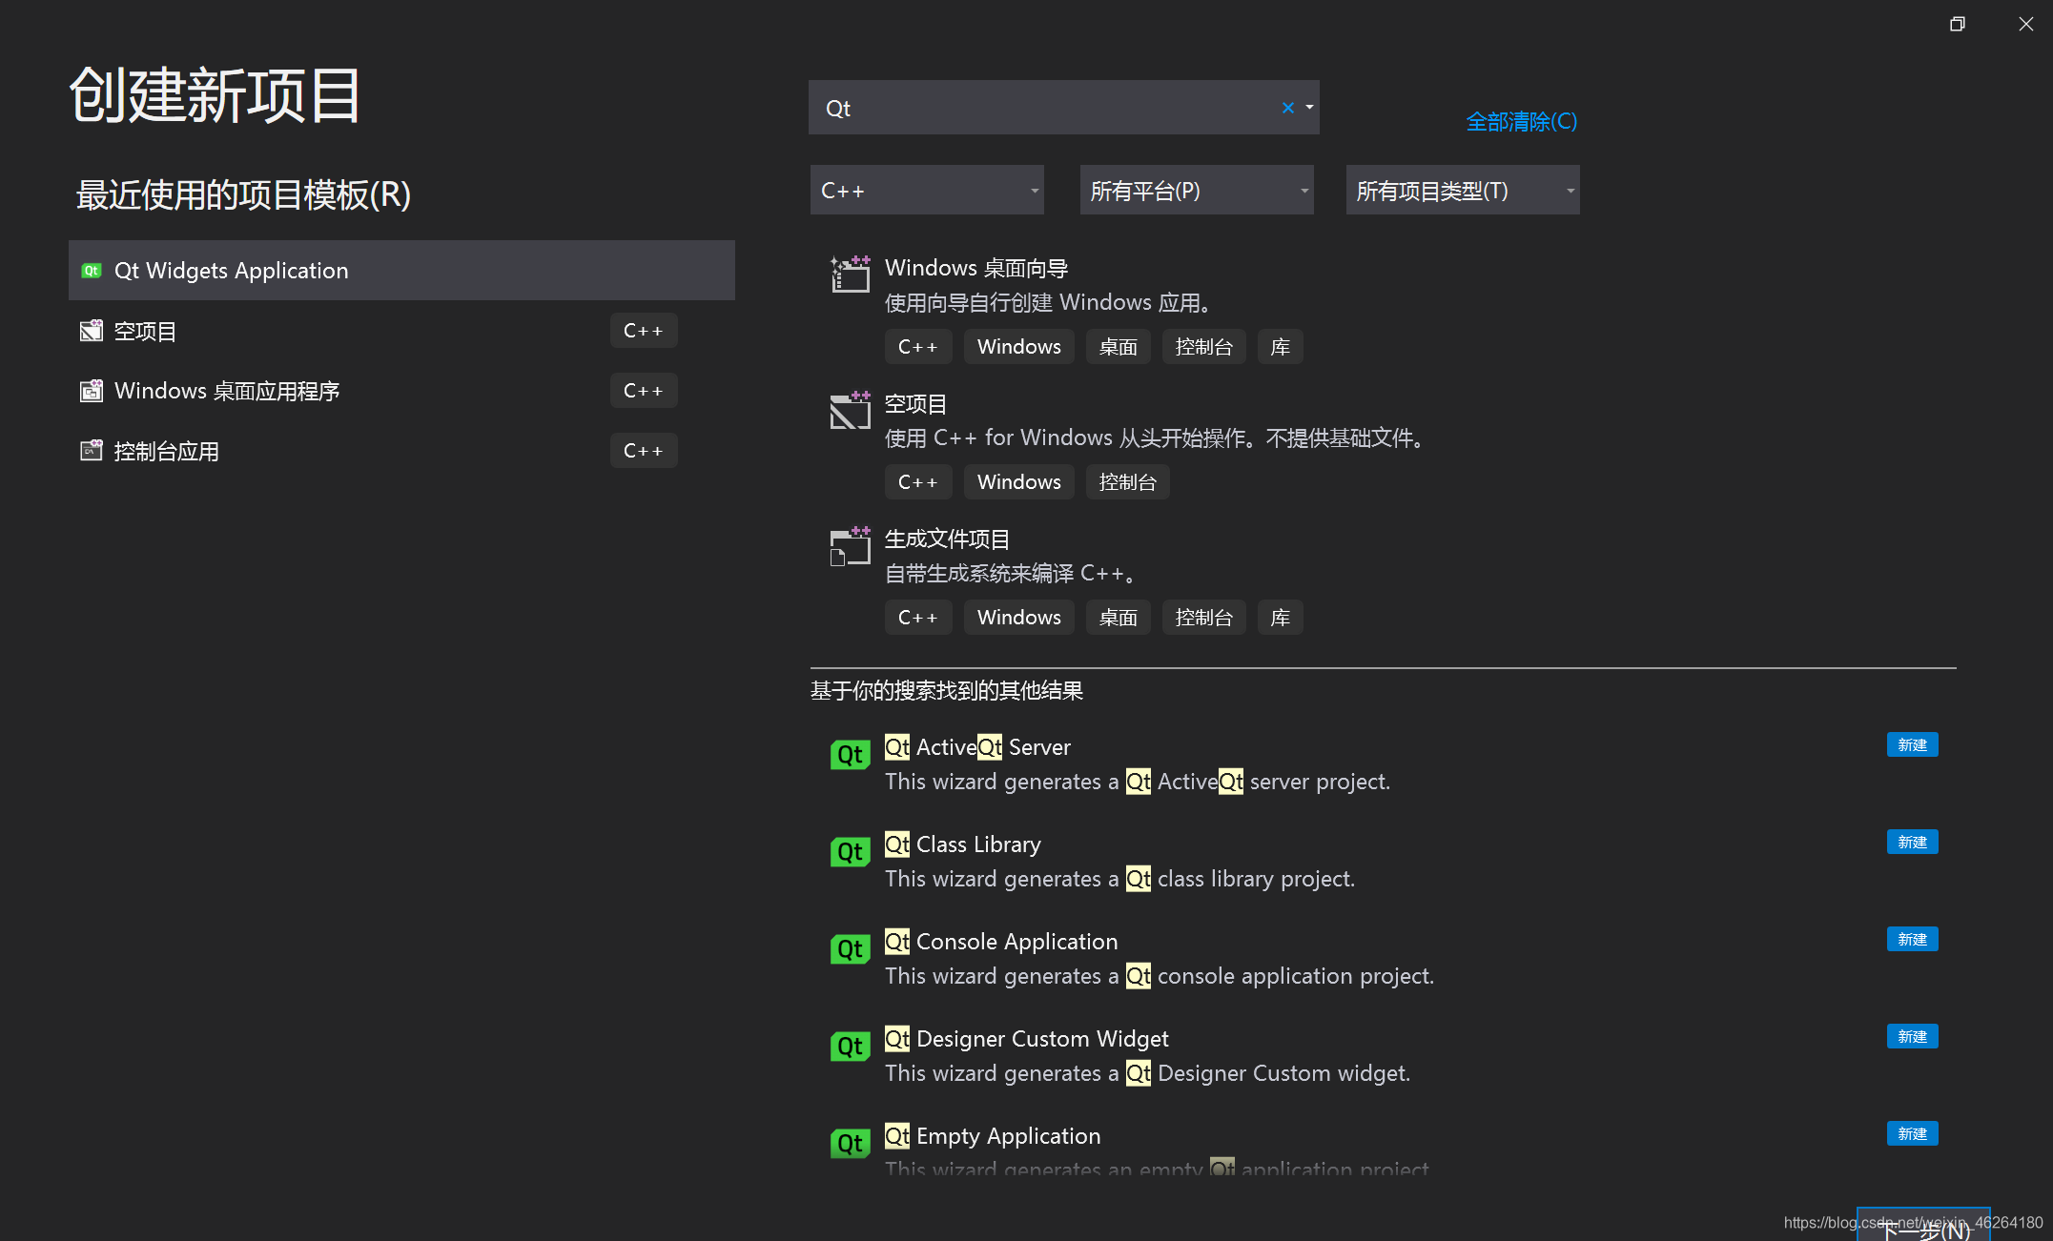This screenshot has height=1241, width=2053.
Task: Click the 新建 badge beside Class Library
Action: click(x=1912, y=842)
